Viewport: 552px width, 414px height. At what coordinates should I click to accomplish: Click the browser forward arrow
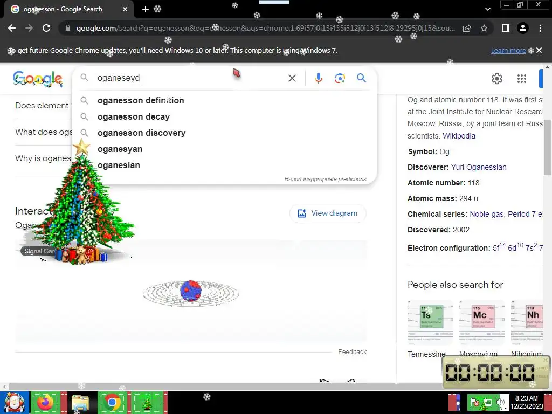(x=29, y=28)
